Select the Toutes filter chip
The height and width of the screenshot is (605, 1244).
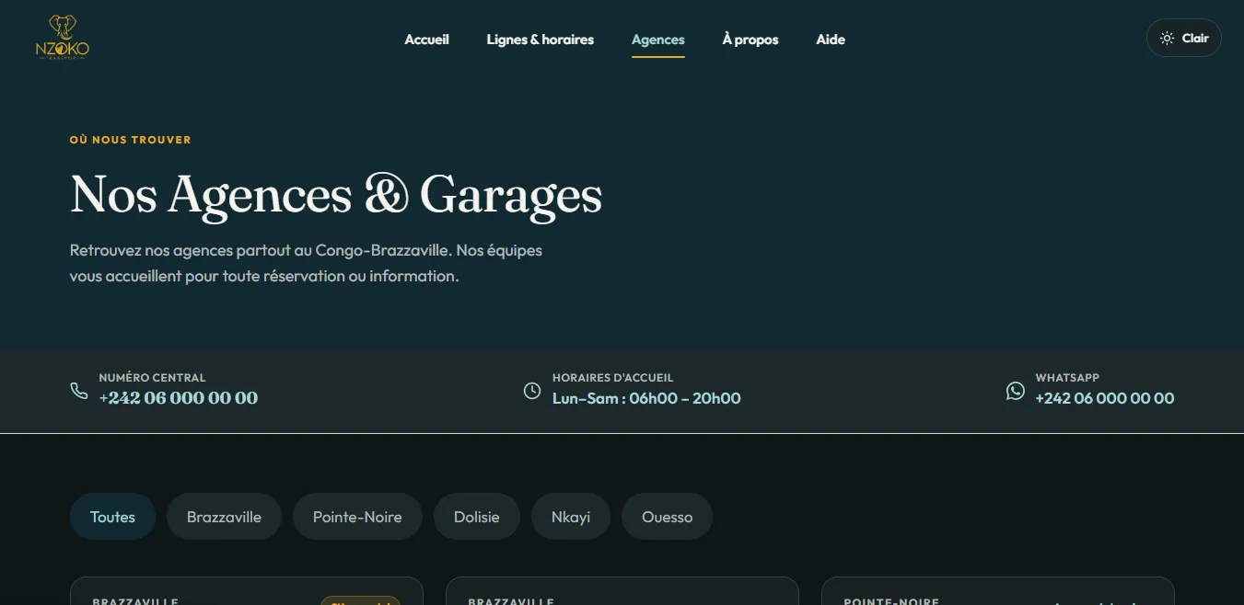pos(112,517)
